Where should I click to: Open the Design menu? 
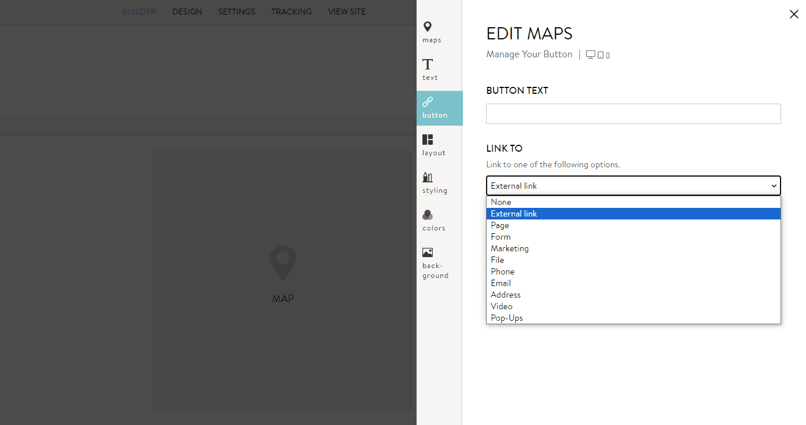point(187,12)
